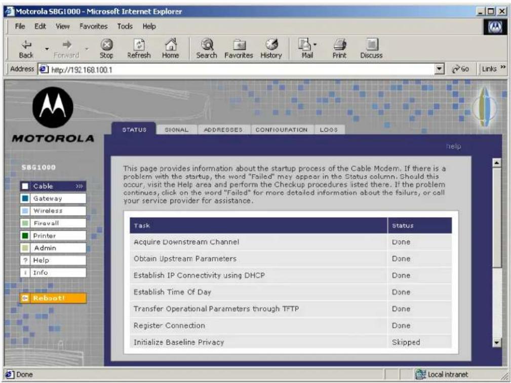Open the Firewall sidebar section
511x383 pixels.
(x=53, y=223)
